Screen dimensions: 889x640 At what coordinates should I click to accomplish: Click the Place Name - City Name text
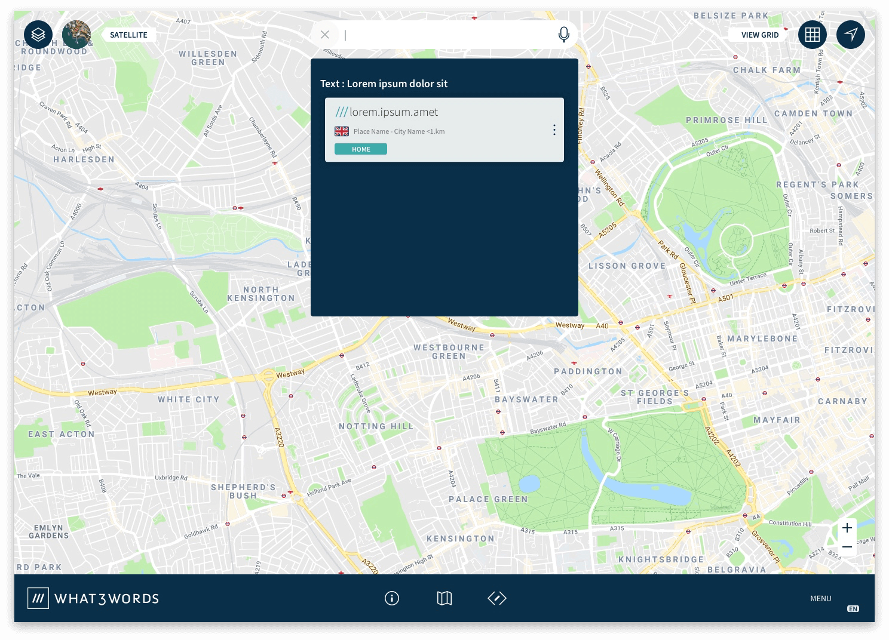(x=399, y=131)
